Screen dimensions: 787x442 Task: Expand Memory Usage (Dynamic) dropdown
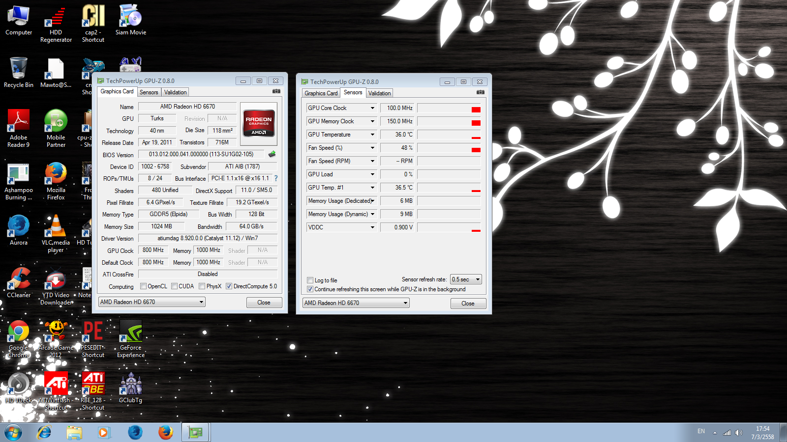tap(372, 214)
